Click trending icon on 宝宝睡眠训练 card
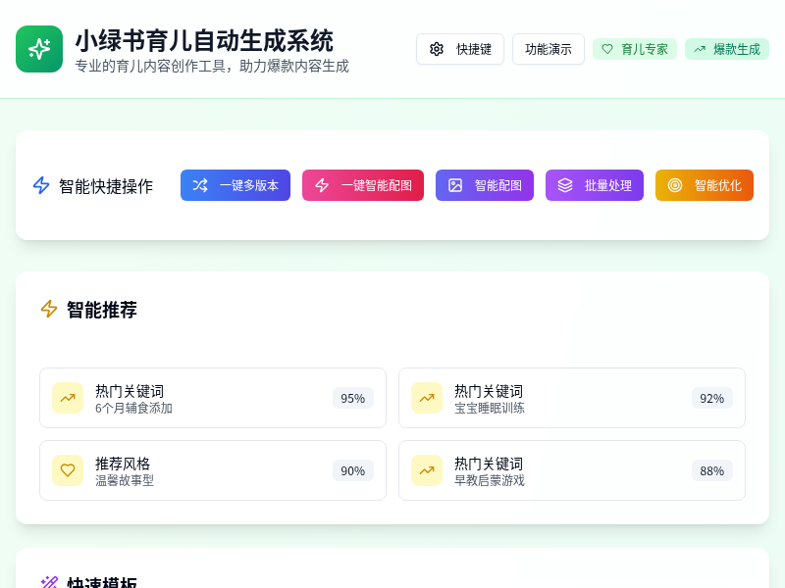 point(427,398)
